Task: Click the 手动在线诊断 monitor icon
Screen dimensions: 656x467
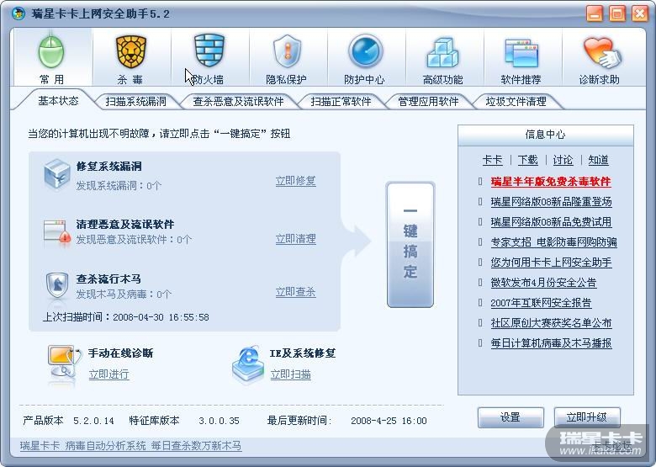Action: tap(64, 362)
